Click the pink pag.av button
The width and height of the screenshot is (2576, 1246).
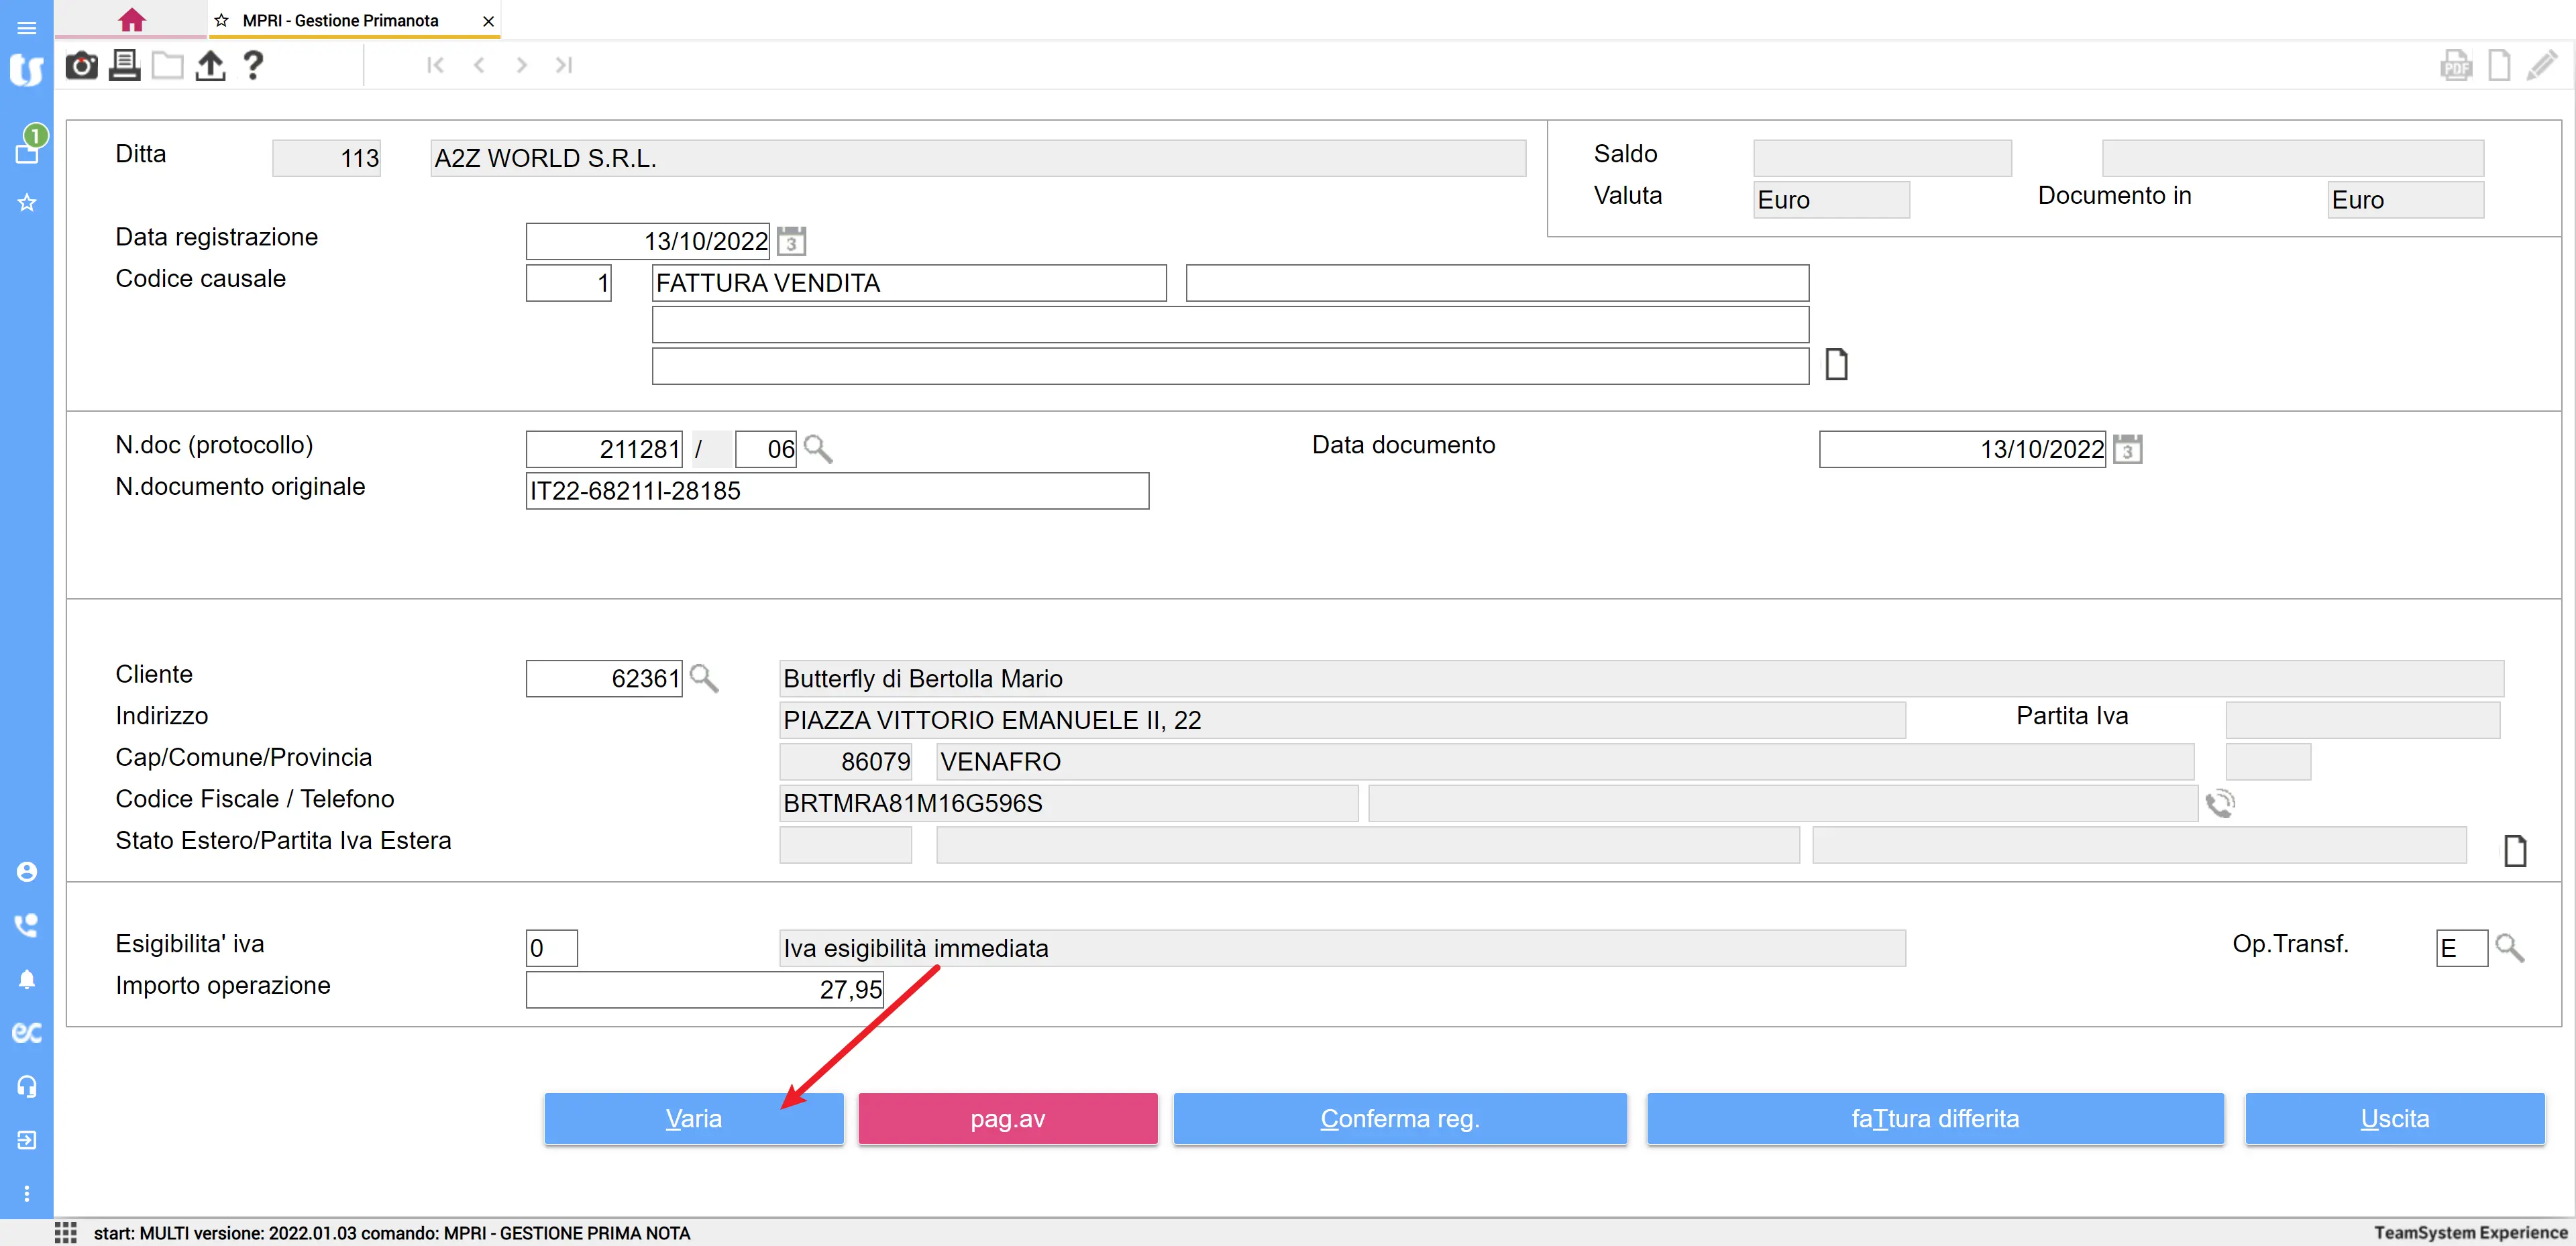(x=1007, y=1118)
